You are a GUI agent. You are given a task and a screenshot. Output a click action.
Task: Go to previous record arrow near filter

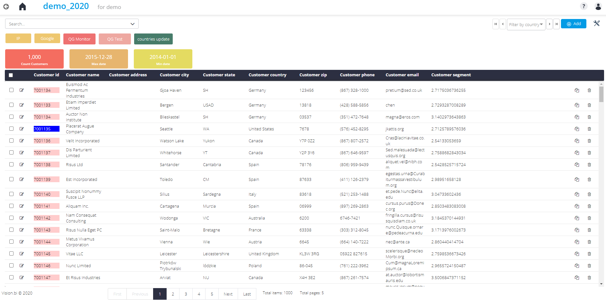tap(503, 24)
